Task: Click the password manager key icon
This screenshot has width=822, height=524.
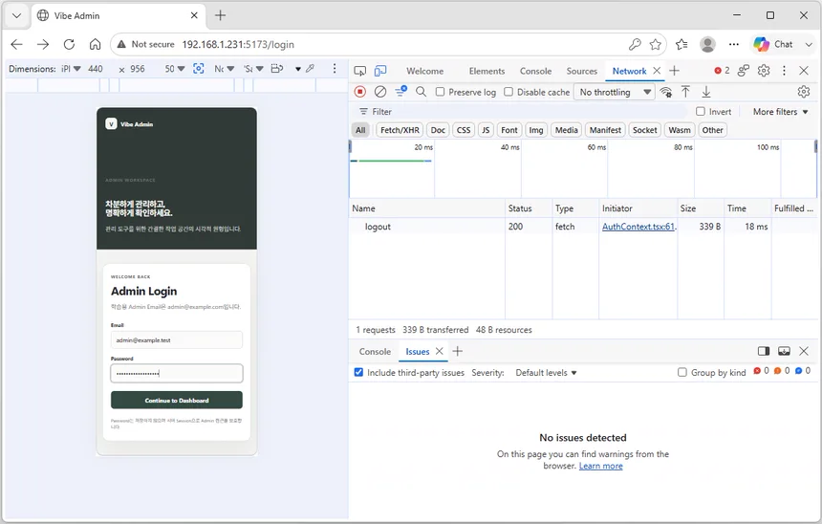Action: pyautogui.click(x=635, y=45)
